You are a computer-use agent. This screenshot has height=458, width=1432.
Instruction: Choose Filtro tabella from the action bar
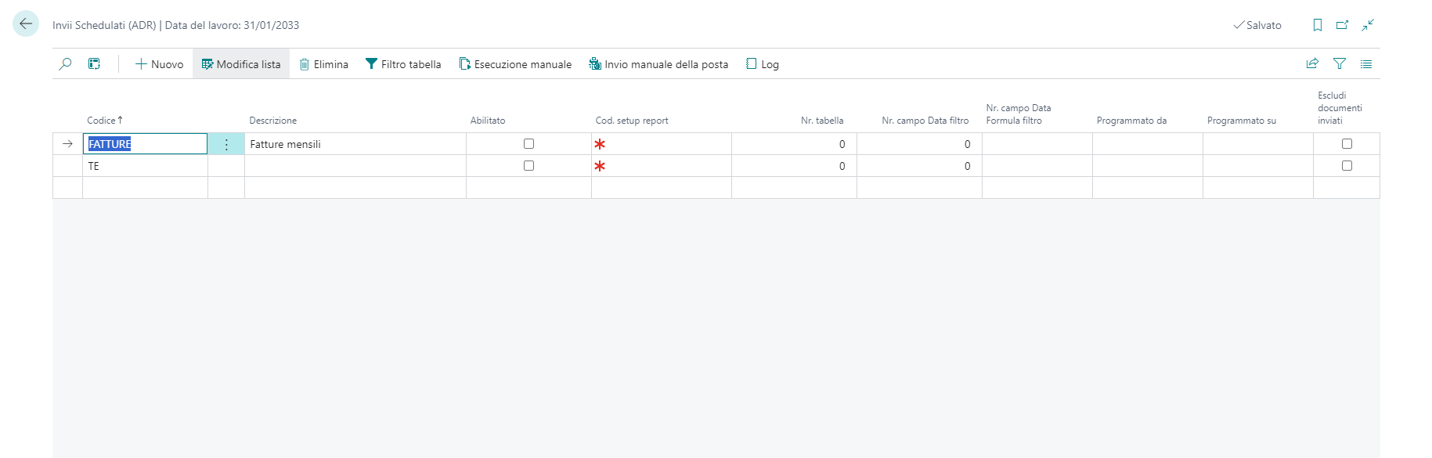click(403, 64)
